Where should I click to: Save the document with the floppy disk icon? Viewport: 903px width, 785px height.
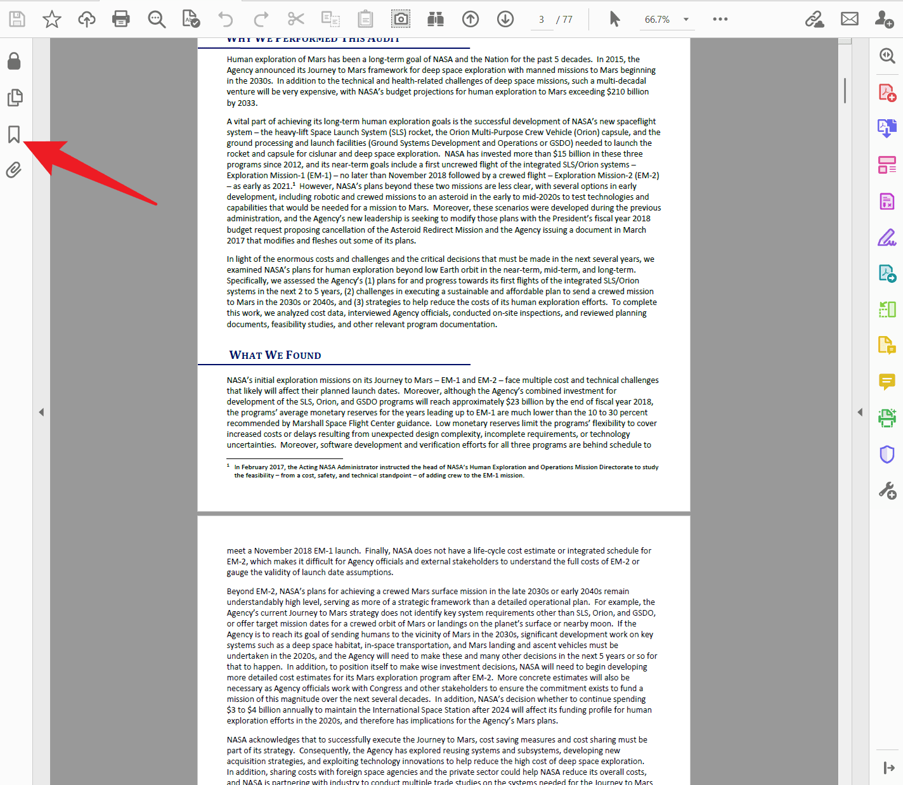pos(17,19)
